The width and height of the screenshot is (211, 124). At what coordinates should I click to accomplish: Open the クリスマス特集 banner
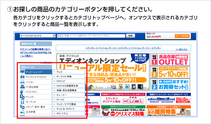123,111
